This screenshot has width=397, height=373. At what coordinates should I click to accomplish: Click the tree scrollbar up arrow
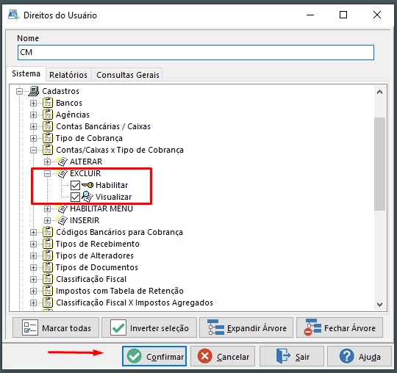click(379, 92)
